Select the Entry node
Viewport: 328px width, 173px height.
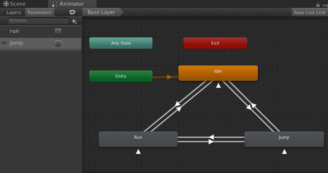point(121,76)
